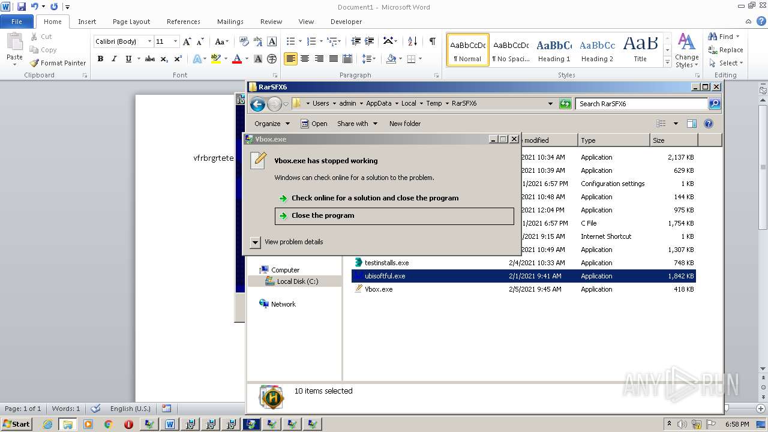Click the Cut icon in Clipboard group
Image resolution: width=768 pixels, height=432 pixels.
(41, 37)
